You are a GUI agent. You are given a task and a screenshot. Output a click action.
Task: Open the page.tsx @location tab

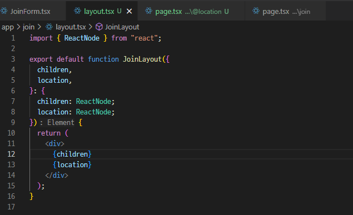[191, 11]
